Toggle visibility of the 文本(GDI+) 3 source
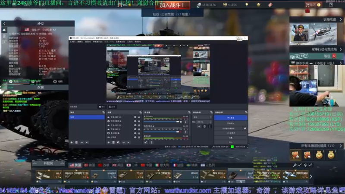345x194 pixels. point(135,117)
